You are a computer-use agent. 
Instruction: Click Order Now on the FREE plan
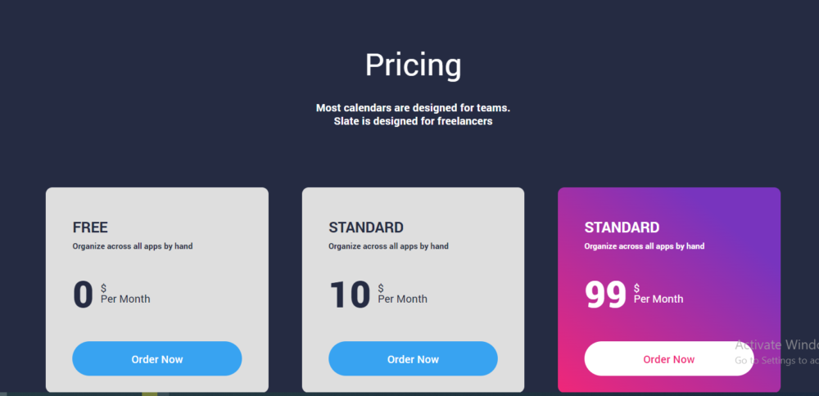click(x=156, y=359)
